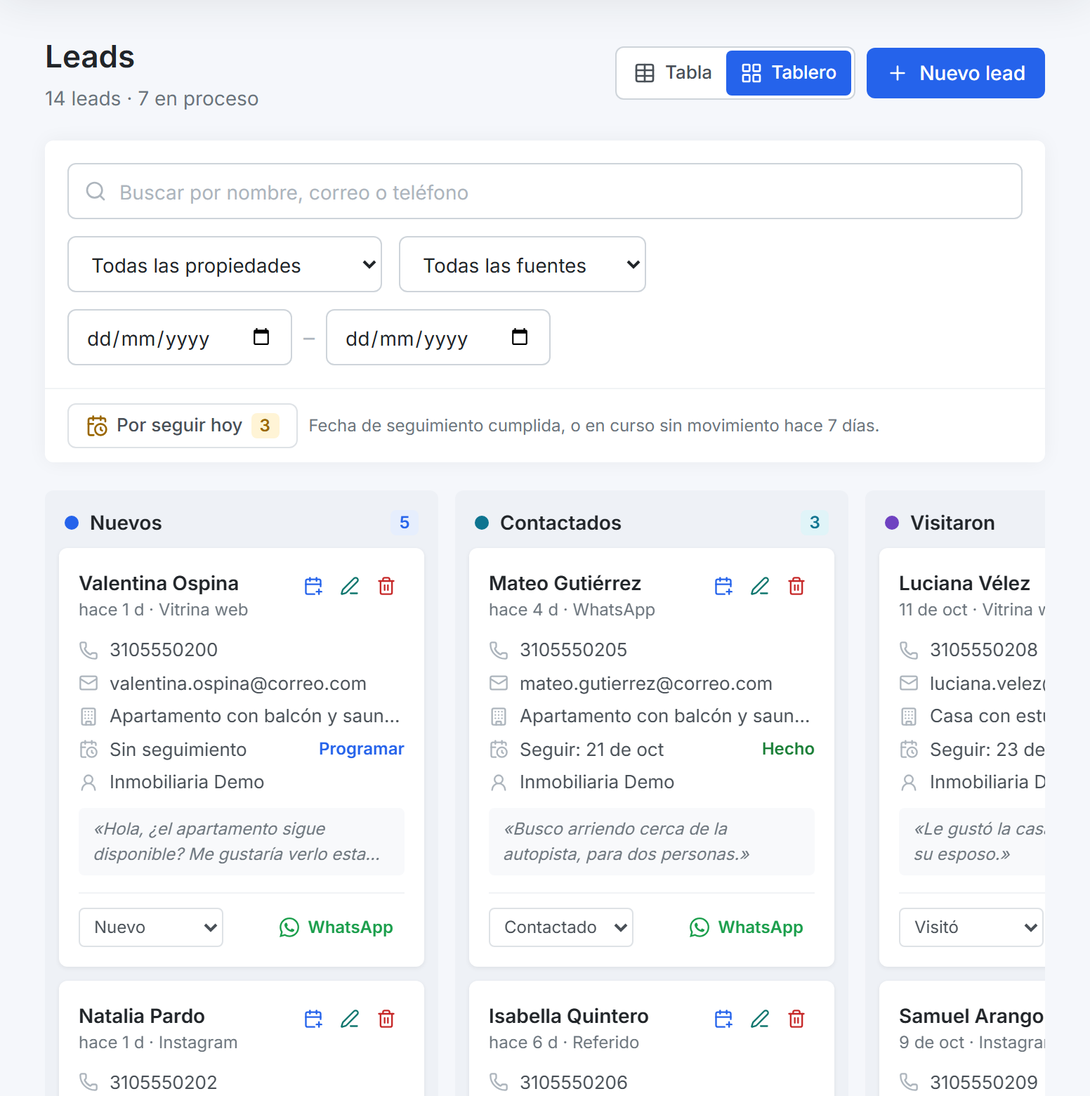Delete the Isabella Quintero lead
The width and height of the screenshot is (1090, 1096).
click(796, 1019)
